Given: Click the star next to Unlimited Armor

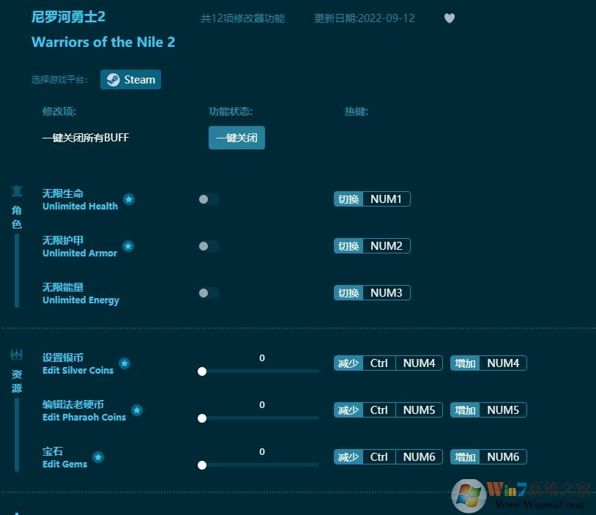Looking at the screenshot, I should (x=127, y=247).
